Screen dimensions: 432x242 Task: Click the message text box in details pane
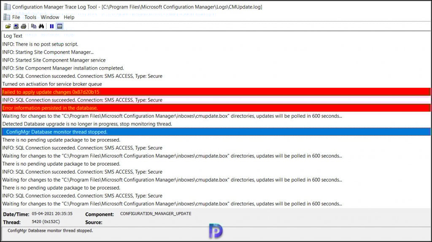click(x=216, y=234)
